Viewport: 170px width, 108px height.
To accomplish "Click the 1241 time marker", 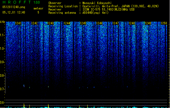I will tap(18, 23).
